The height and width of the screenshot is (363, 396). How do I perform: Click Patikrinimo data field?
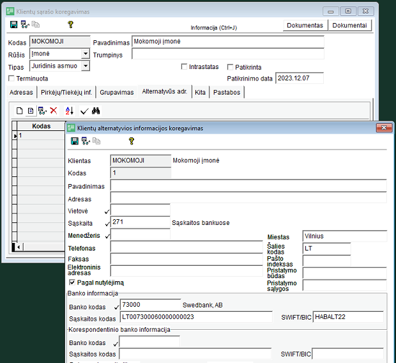300,78
